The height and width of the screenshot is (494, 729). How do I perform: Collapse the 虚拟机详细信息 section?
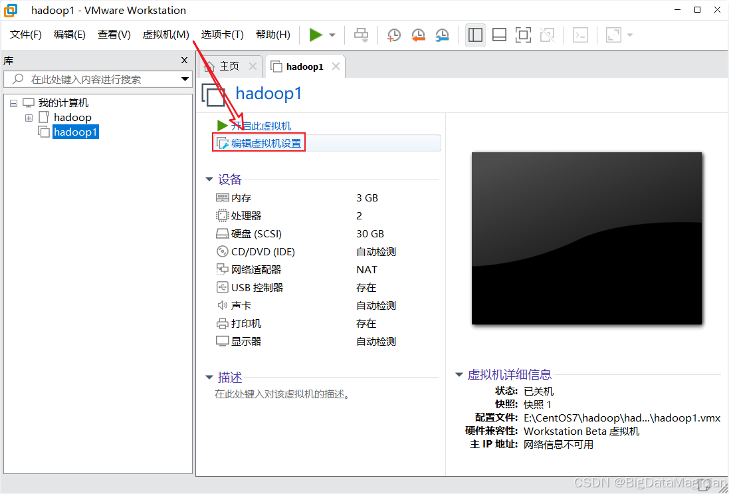pos(459,374)
